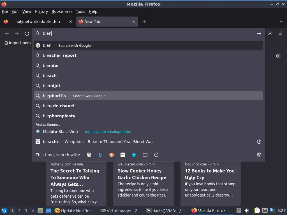Go forward one page
The image size is (287, 215).
click(17, 34)
